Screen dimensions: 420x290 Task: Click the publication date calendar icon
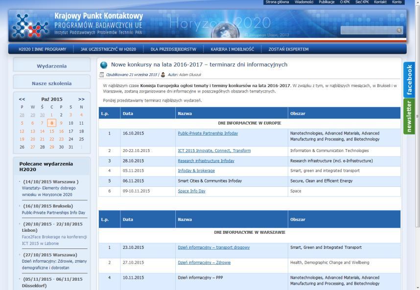click(x=101, y=75)
